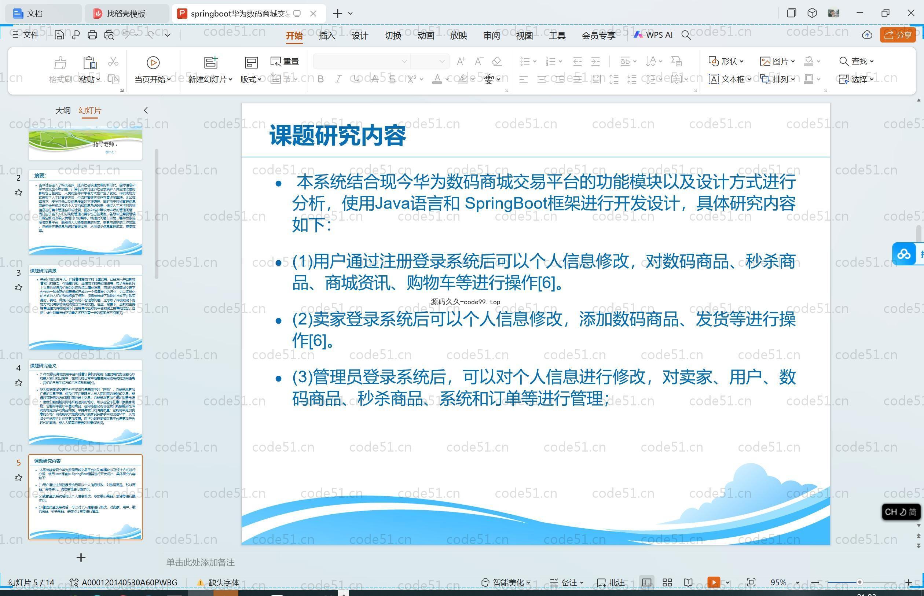Click the Cut scissors icon
This screenshot has height=596, width=924.
click(x=113, y=61)
